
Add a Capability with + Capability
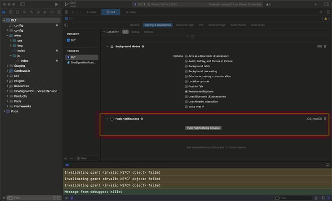111,32
